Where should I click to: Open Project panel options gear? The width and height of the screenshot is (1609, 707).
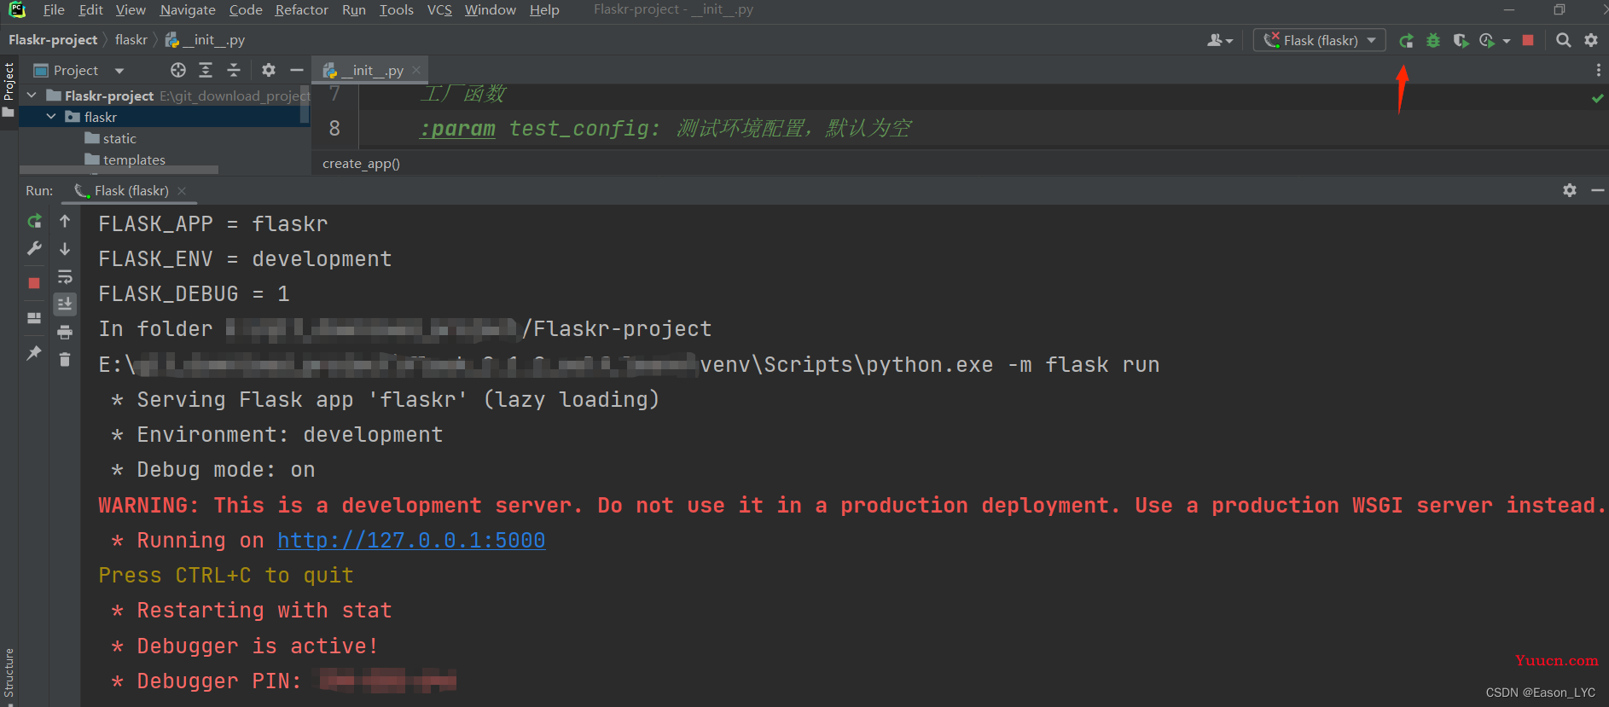click(269, 70)
